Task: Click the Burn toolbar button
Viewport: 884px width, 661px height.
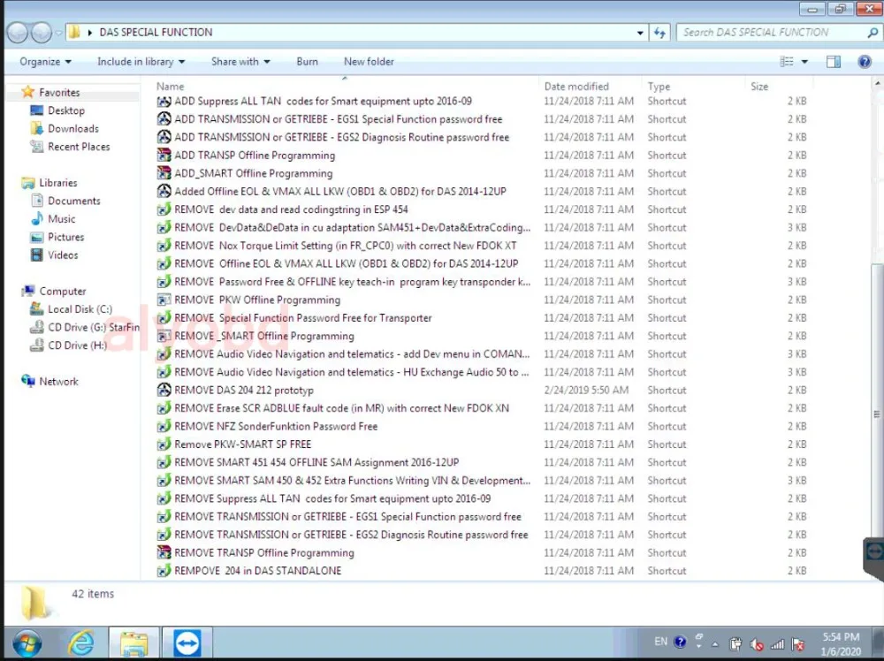Action: pos(308,62)
